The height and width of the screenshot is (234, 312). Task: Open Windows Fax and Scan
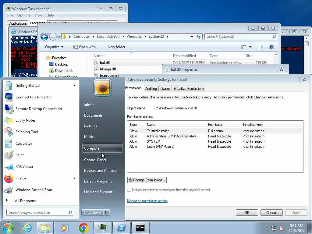[x=41, y=190]
